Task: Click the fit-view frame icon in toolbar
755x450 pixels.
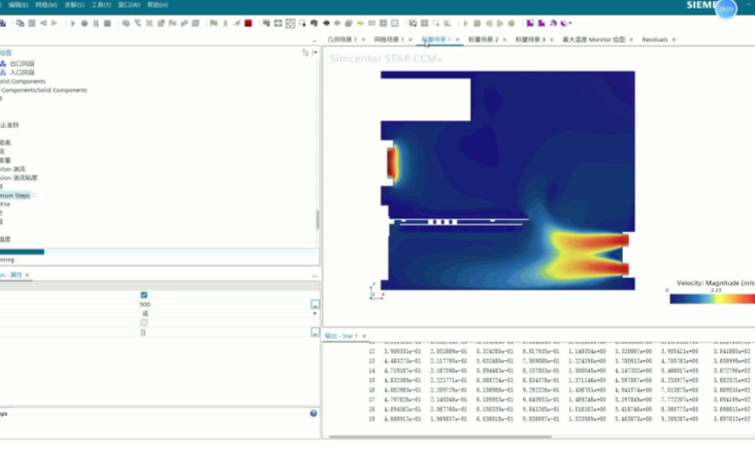Action: tap(279, 23)
